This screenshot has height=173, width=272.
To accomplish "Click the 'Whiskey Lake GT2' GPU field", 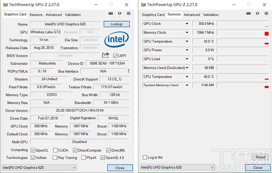I will point(46,32).
